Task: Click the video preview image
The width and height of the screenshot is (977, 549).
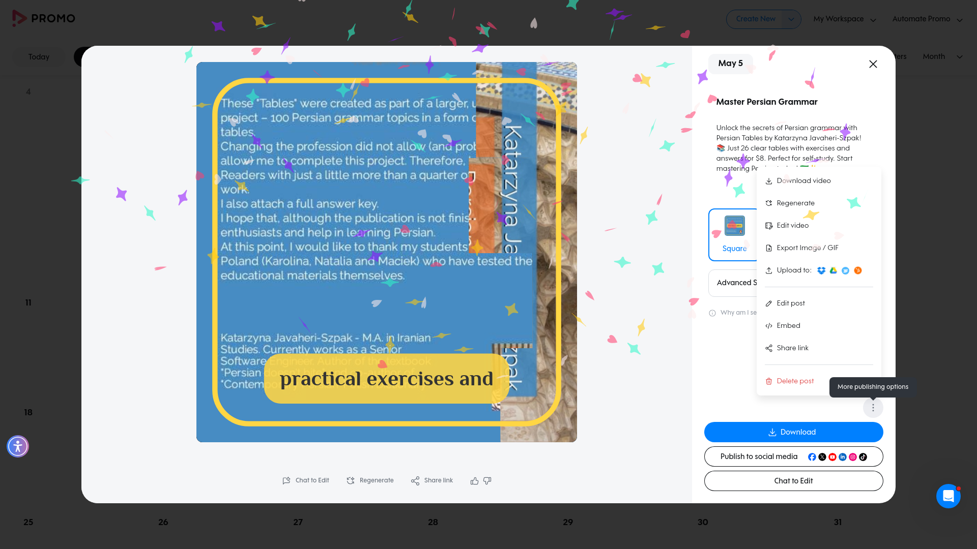Action: (x=387, y=252)
